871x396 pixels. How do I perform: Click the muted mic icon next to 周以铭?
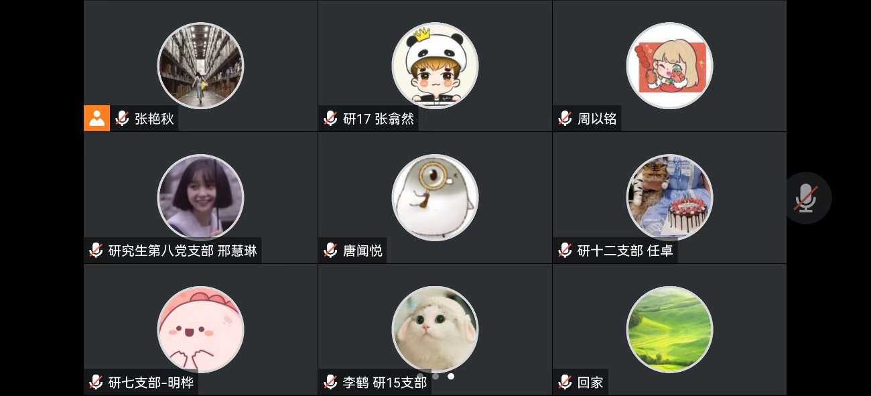[x=565, y=119]
